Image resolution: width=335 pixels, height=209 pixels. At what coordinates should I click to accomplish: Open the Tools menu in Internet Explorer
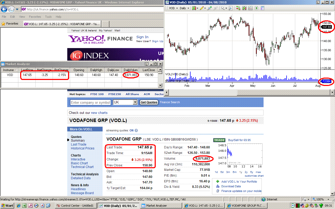tap(48, 17)
